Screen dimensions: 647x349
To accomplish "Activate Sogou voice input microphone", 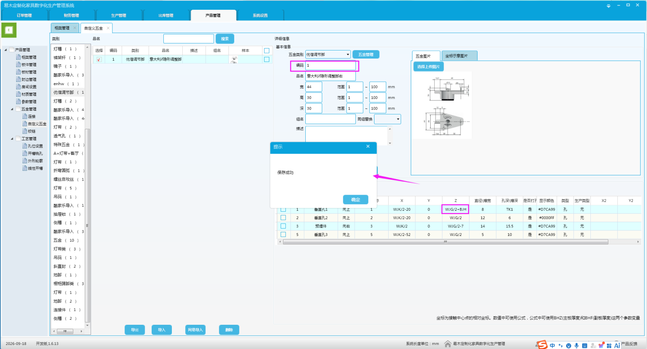I will 576,345.
